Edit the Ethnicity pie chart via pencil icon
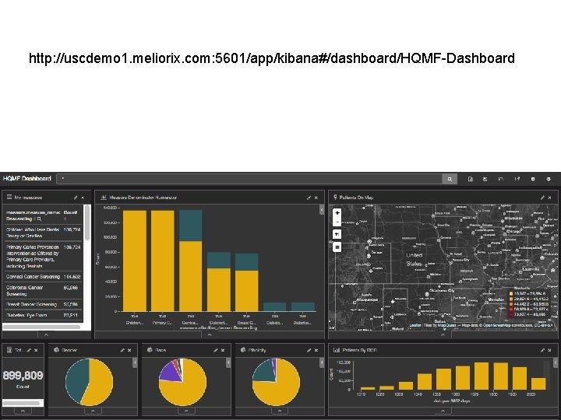 pyautogui.click(x=309, y=350)
